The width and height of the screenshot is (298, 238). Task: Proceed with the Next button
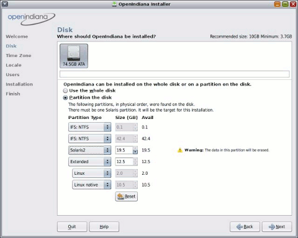[277, 227]
